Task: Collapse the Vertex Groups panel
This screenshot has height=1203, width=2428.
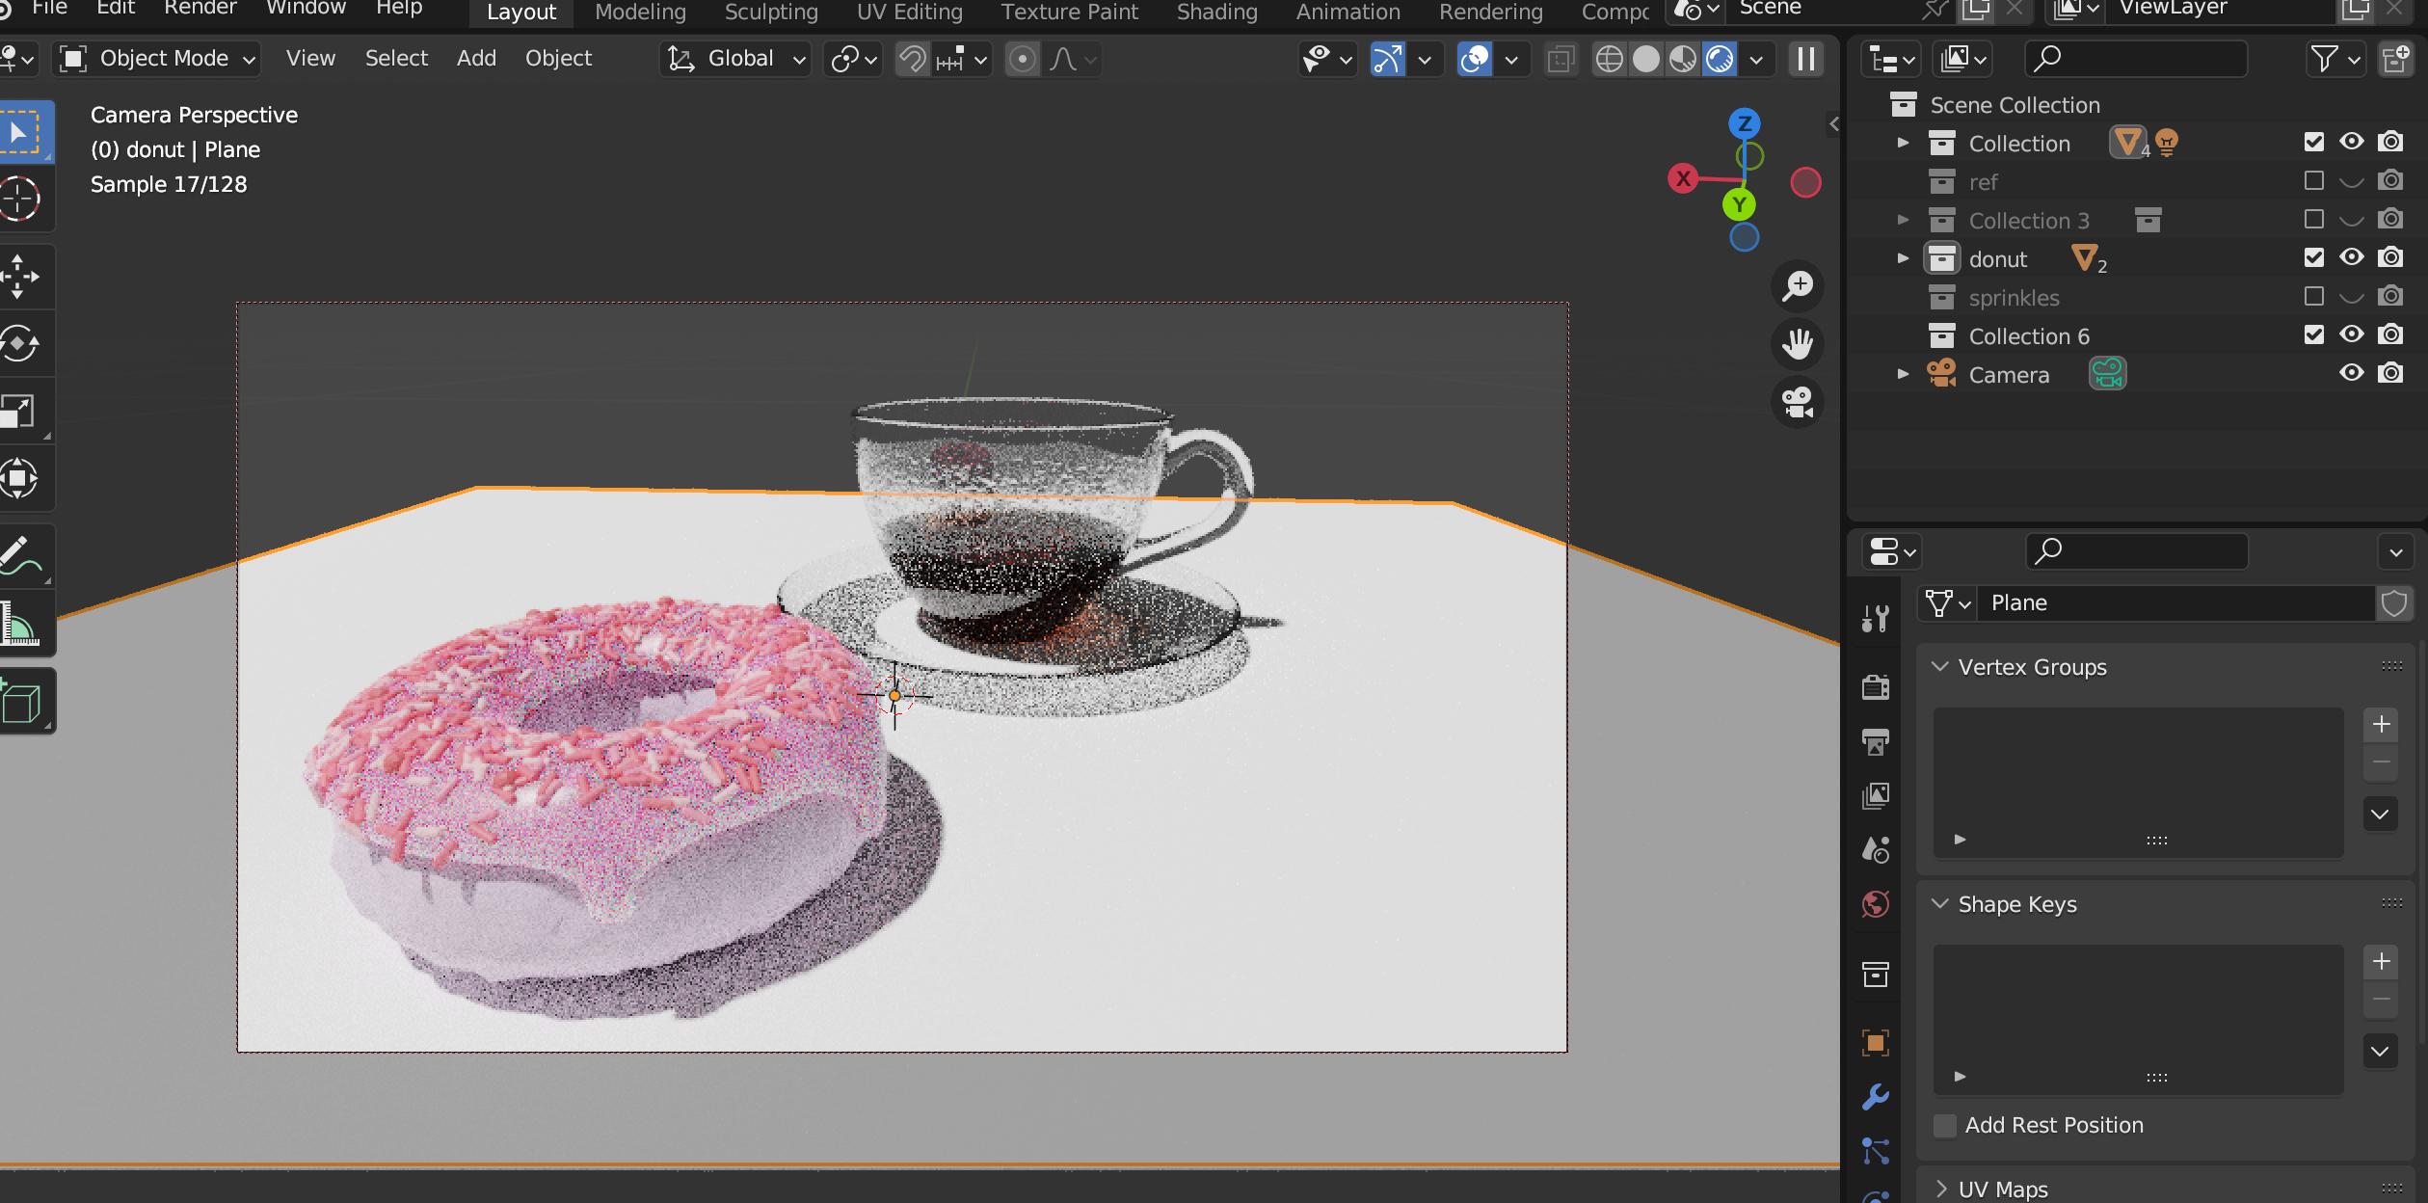Action: coord(1939,667)
